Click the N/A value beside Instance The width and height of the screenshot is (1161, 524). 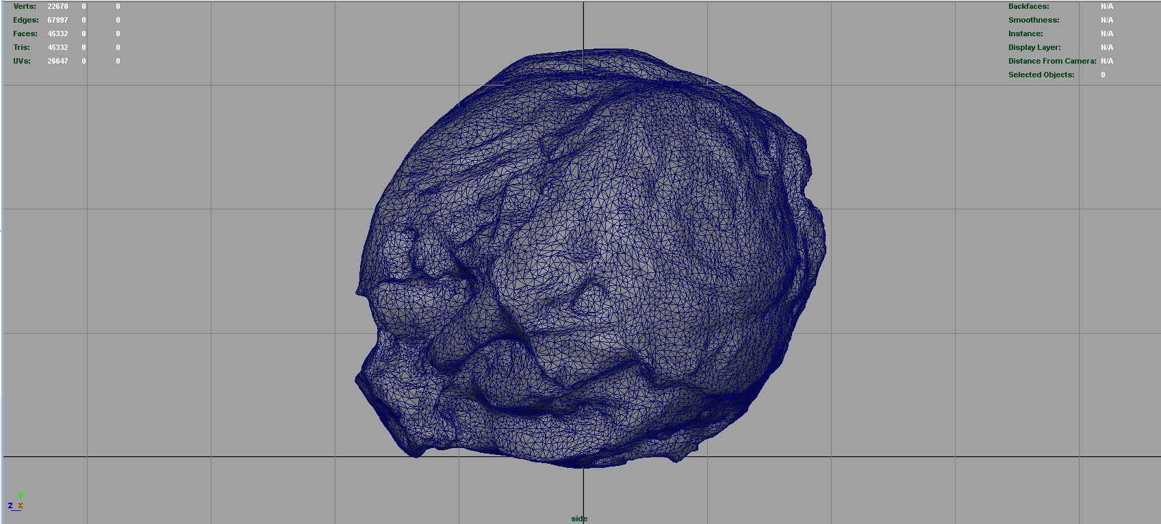pyautogui.click(x=1107, y=34)
